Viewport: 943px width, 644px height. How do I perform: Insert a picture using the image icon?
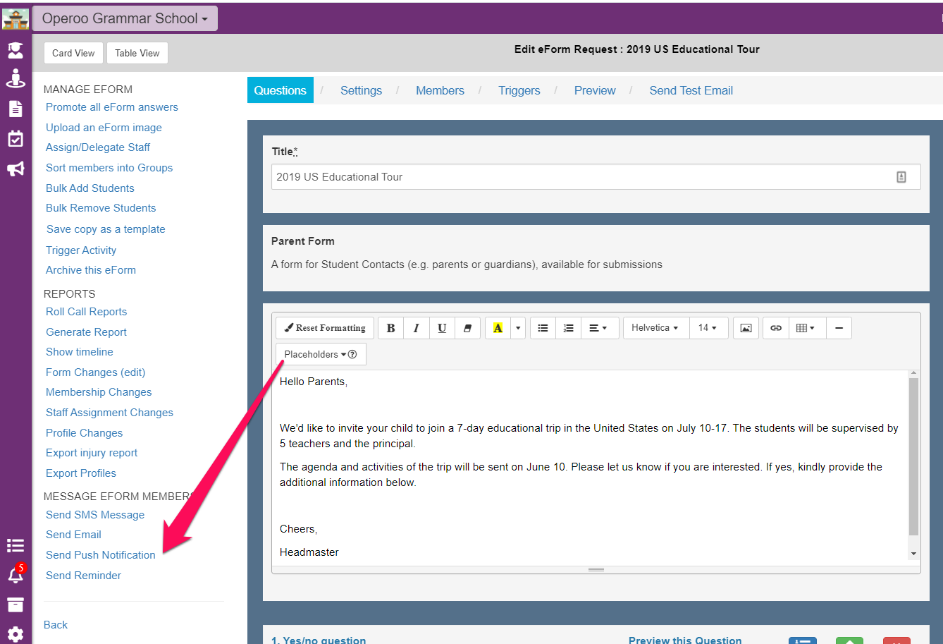(746, 328)
